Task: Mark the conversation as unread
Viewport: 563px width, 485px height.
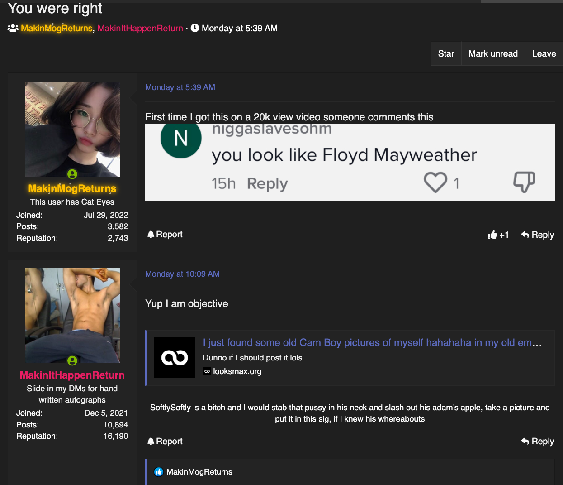Action: (x=493, y=53)
